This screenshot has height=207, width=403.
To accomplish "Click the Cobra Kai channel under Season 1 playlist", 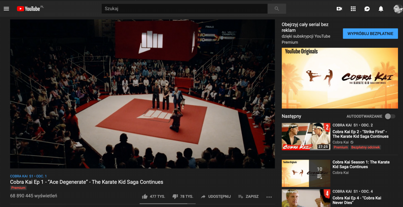I will pos(341,173).
